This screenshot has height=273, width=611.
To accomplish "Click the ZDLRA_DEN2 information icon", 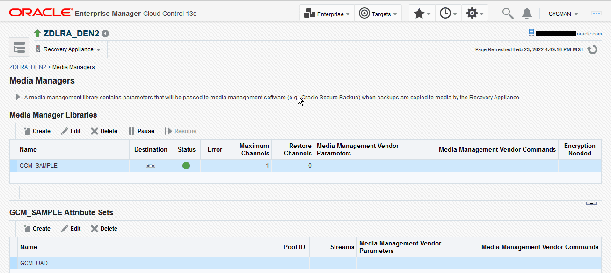I will (x=105, y=34).
